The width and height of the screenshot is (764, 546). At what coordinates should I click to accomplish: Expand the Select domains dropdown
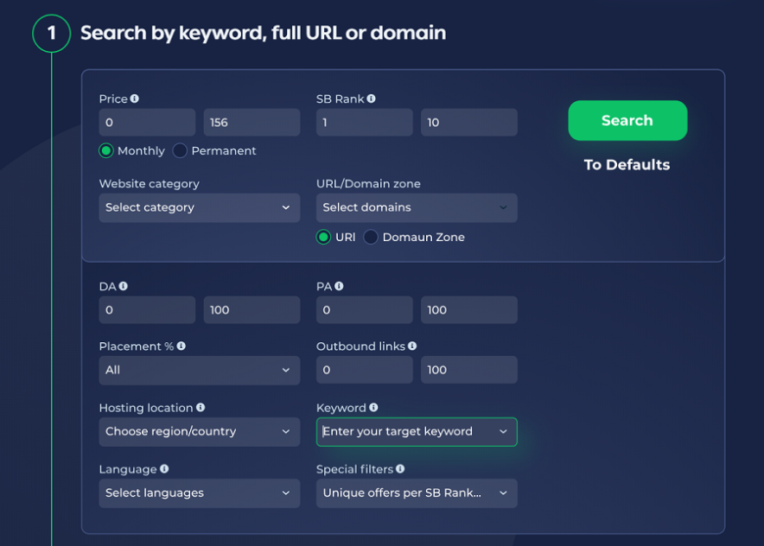417,207
